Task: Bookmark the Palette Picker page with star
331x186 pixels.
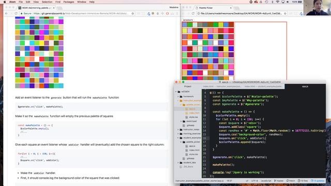Action: coord(285,13)
